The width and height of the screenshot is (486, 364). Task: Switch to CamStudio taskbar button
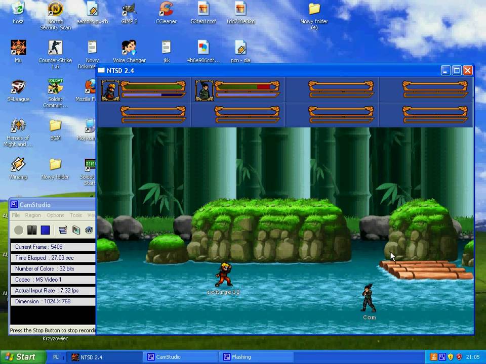click(x=181, y=357)
